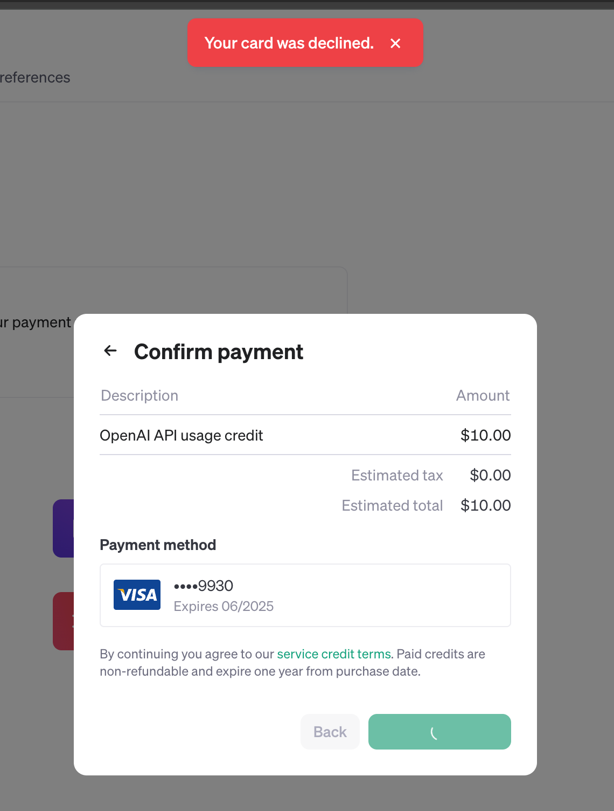Image resolution: width=614 pixels, height=811 pixels.
Task: Click the payment text behind the dialog
Action: [38, 322]
